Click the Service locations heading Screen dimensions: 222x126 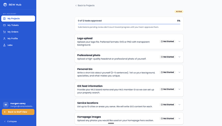pyautogui.click(x=88, y=103)
